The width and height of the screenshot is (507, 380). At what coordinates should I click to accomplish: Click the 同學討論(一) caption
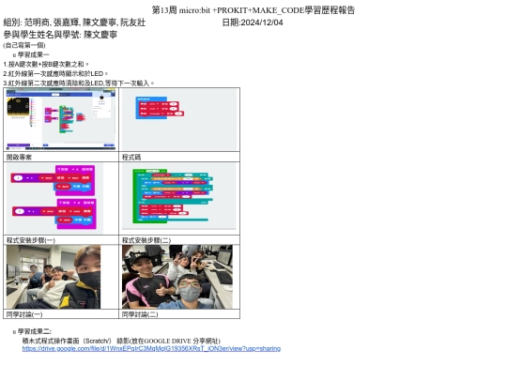[x=24, y=314]
